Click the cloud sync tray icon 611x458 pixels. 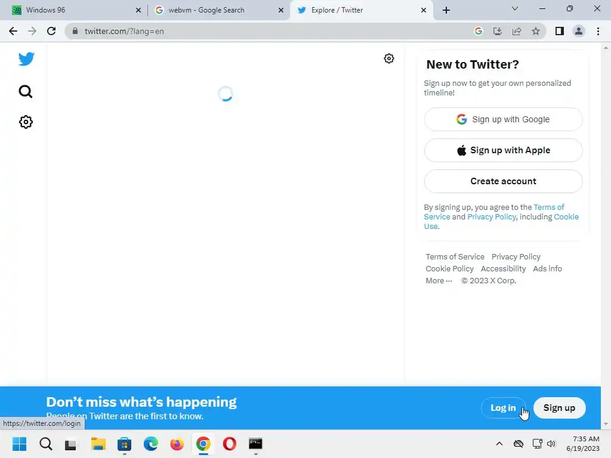point(519,444)
